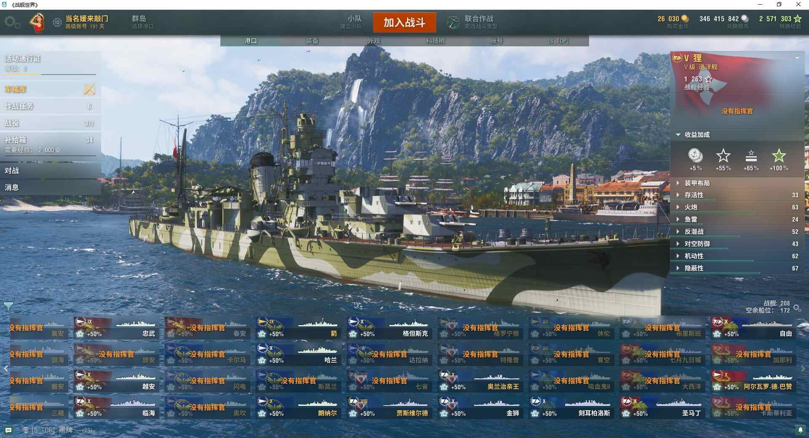This screenshot has height=438, width=809.
Task: Switch to the 装备 tab
Action: click(312, 41)
